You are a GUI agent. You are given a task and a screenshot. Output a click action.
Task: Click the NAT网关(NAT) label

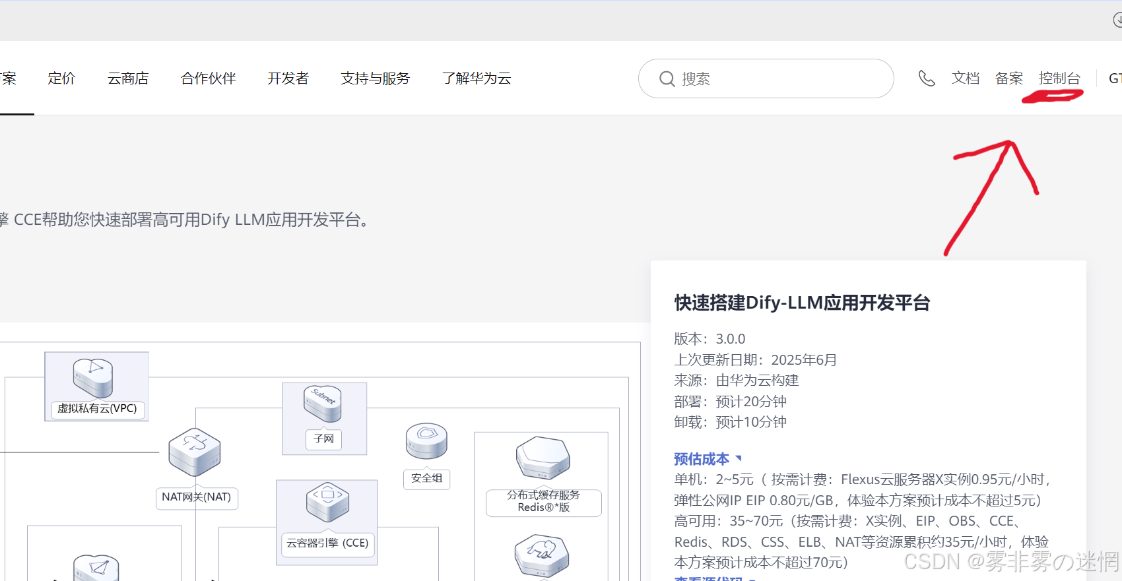point(197,497)
